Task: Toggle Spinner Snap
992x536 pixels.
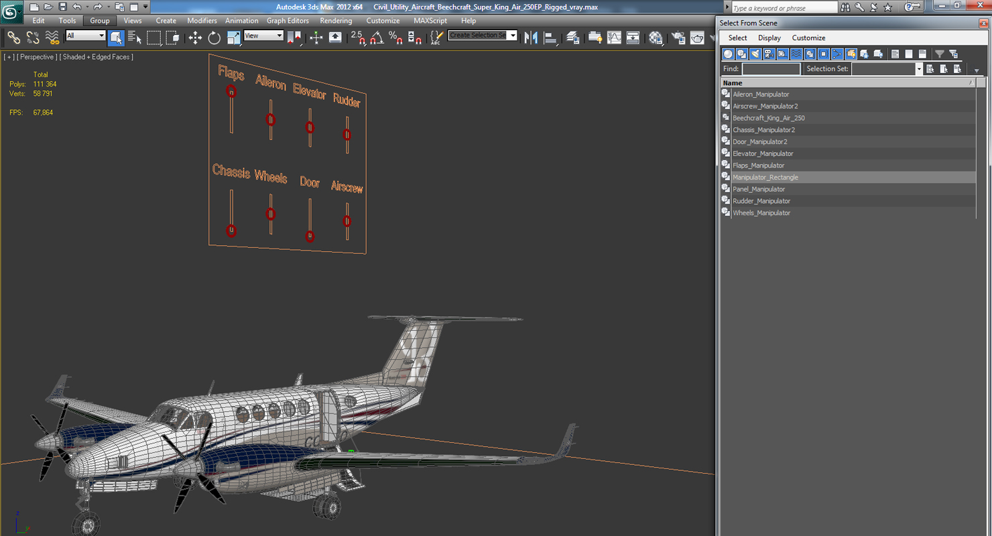Action: [x=415, y=38]
